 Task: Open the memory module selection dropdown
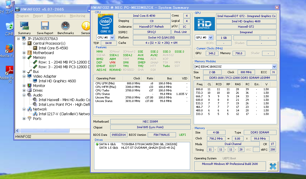(x=274, y=67)
